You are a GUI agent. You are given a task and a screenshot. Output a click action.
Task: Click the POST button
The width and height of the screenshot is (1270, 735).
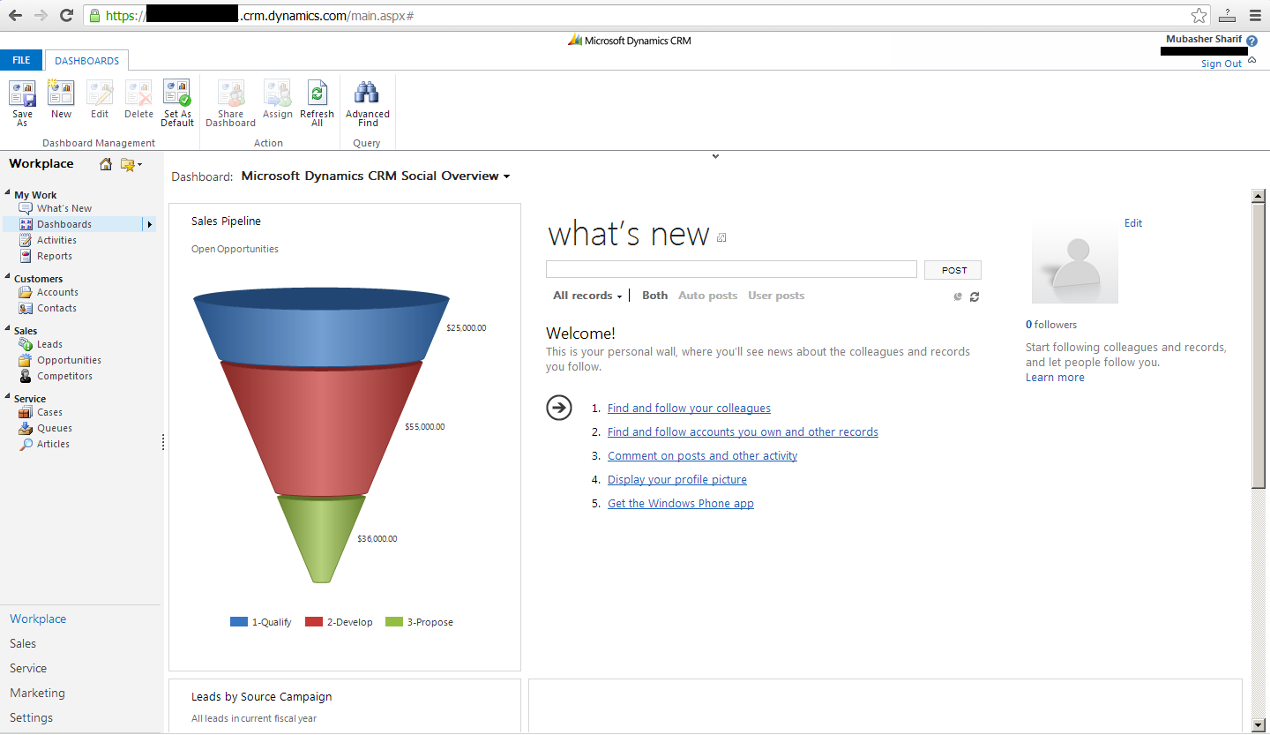(x=953, y=270)
